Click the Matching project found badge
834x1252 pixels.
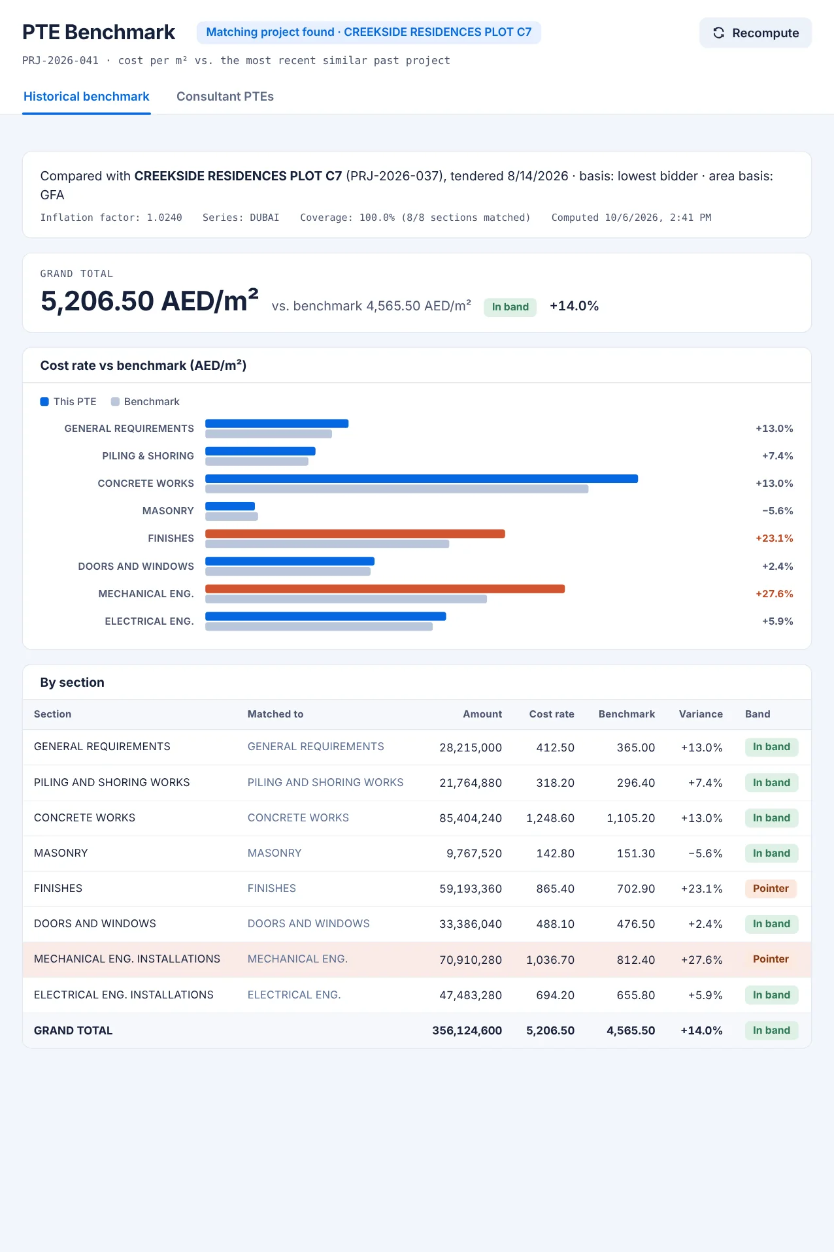[x=369, y=32]
